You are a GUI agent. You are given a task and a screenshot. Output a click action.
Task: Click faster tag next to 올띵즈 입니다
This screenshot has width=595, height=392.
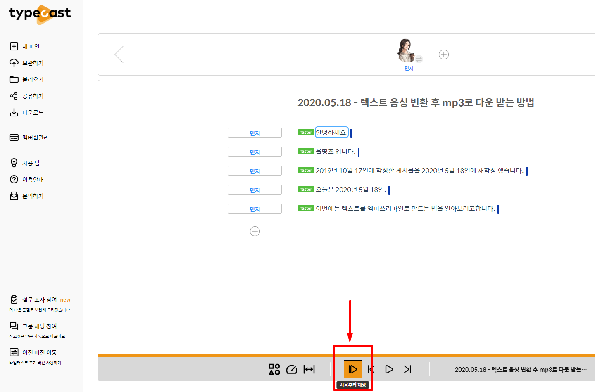[x=306, y=151]
